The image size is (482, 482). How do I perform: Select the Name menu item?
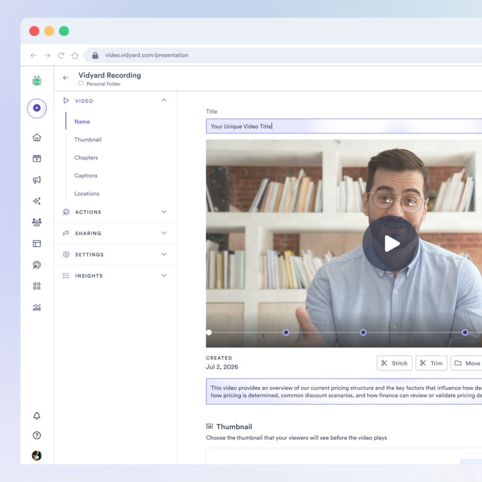[x=82, y=122]
